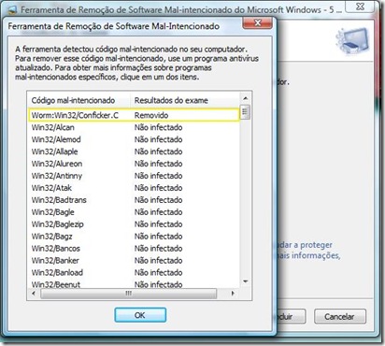
Task: Select the Win32/Alureon entry
Action: click(57, 164)
